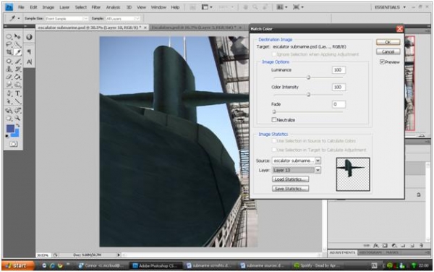Open the Paragraph panel icon

[29, 52]
